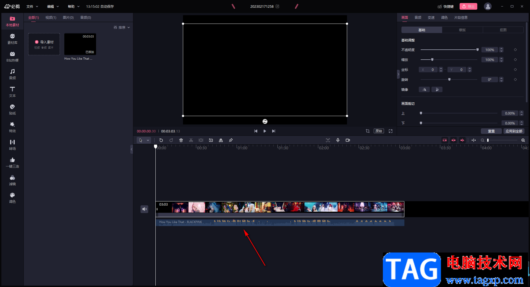The width and height of the screenshot is (530, 287).
Task: Open the 变速 speed tab
Action: (x=431, y=17)
